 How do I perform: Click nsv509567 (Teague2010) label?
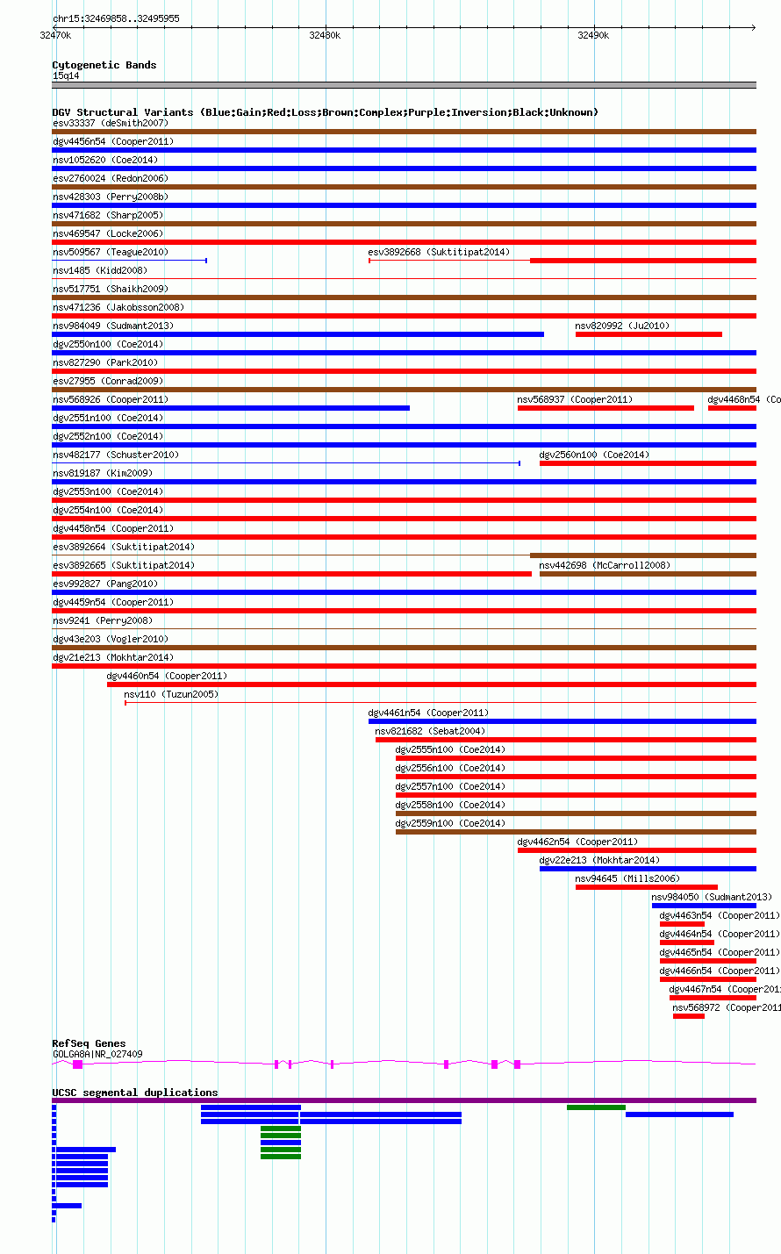[x=110, y=253]
